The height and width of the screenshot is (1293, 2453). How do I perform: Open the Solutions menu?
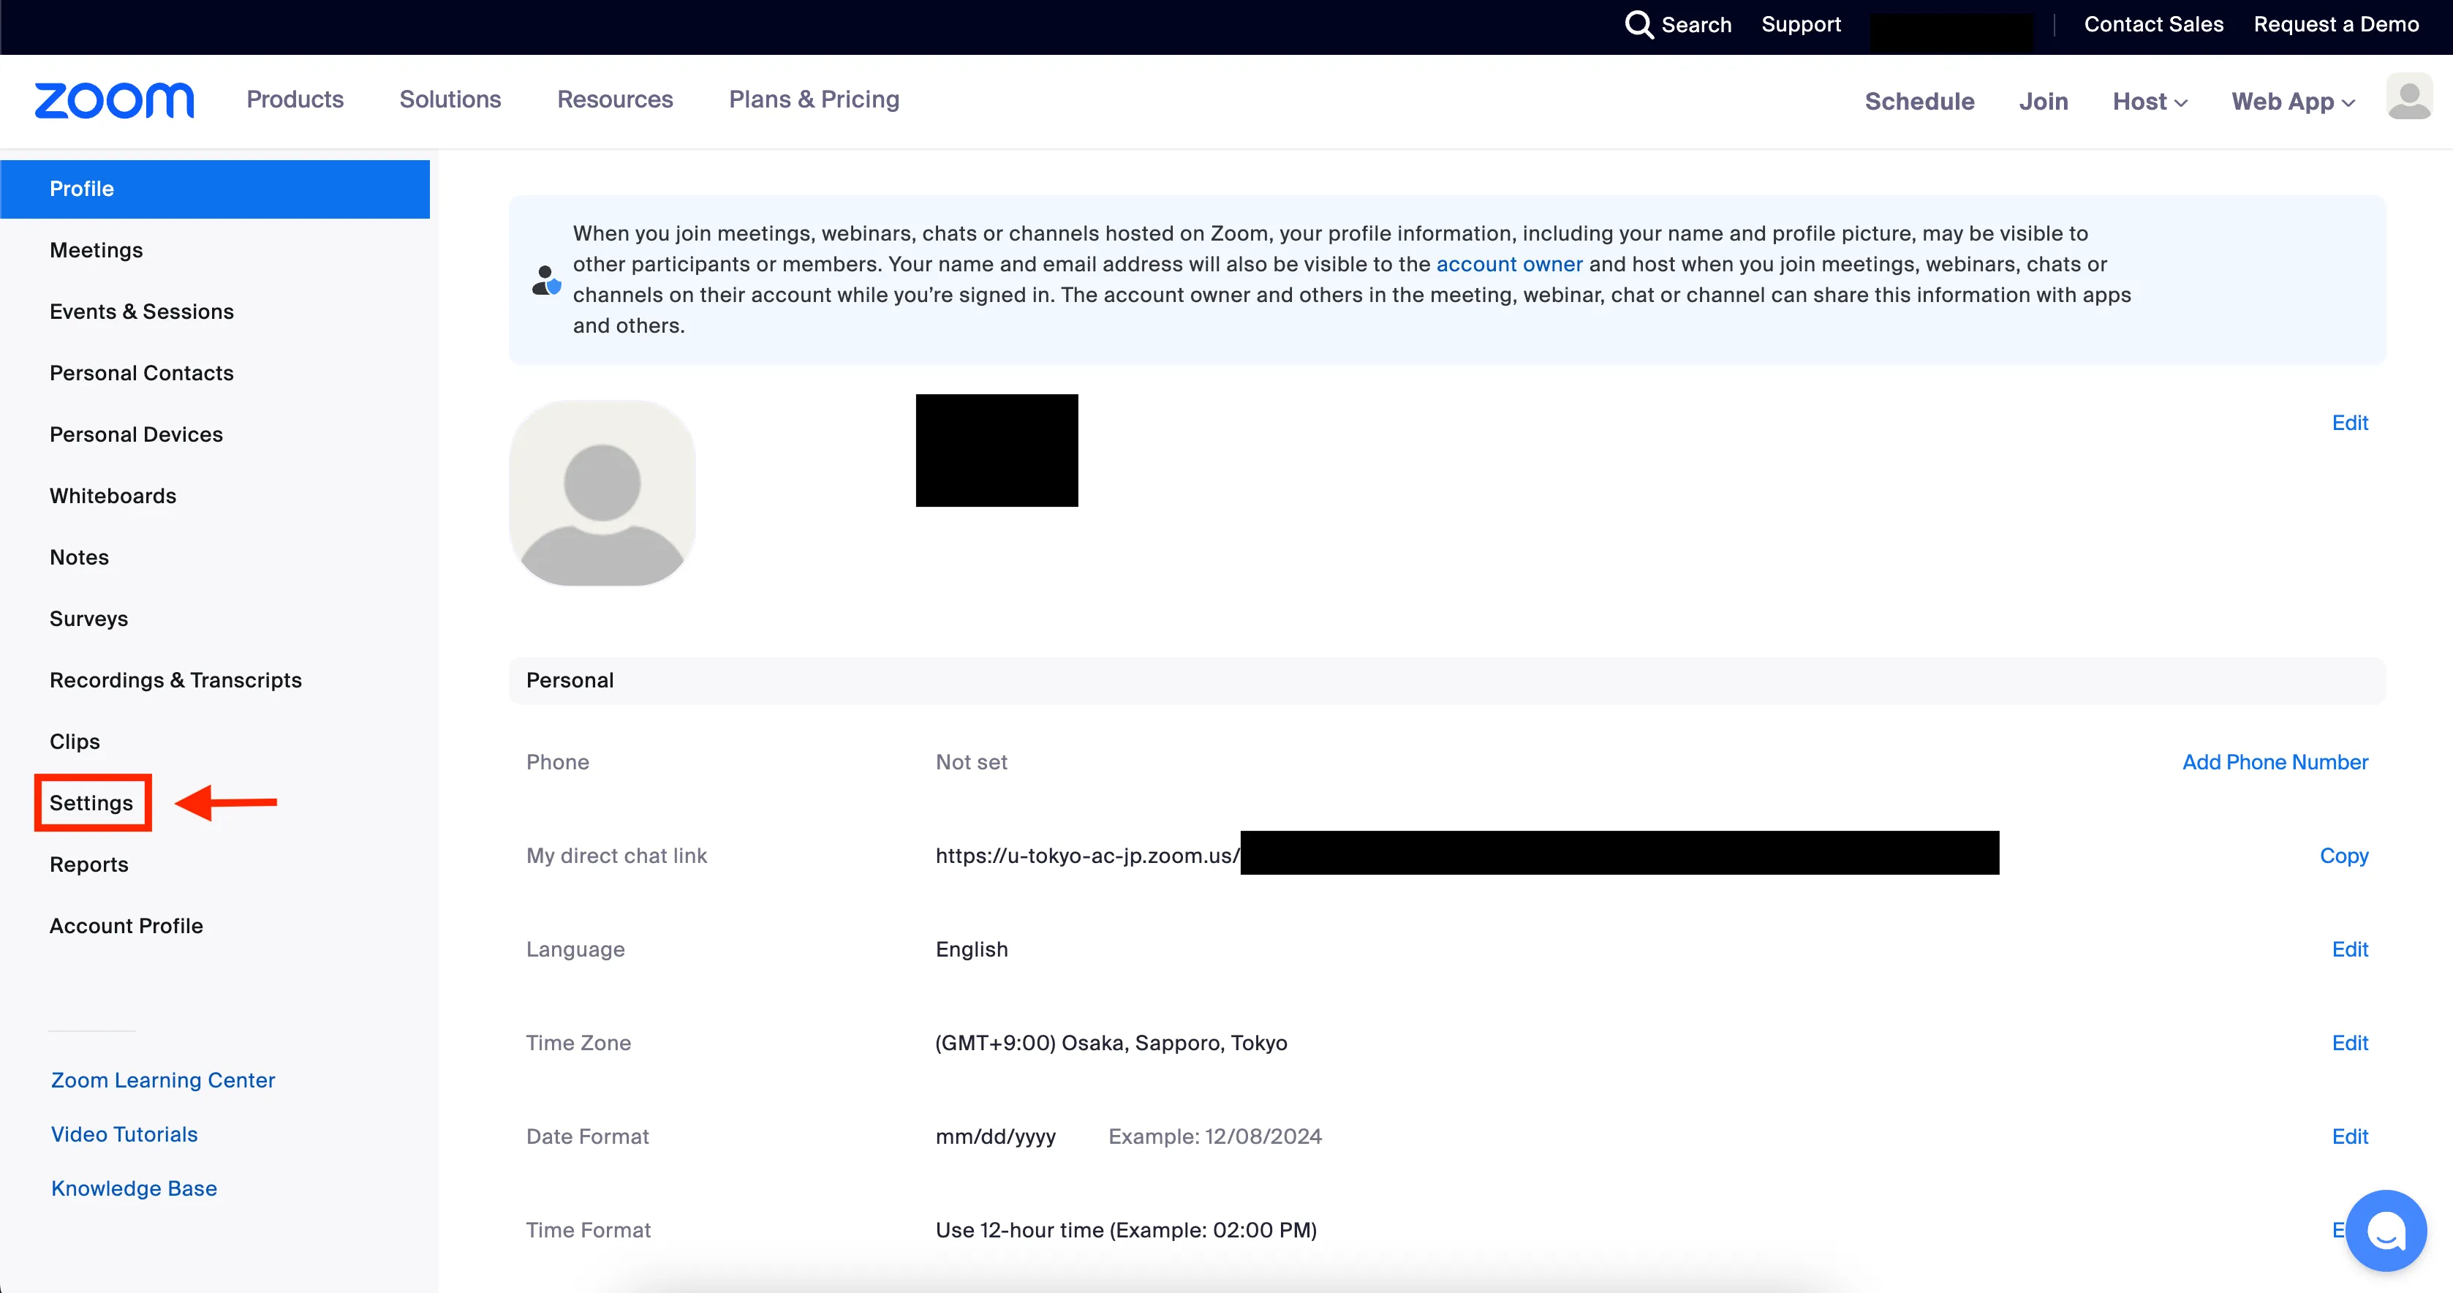(x=450, y=99)
